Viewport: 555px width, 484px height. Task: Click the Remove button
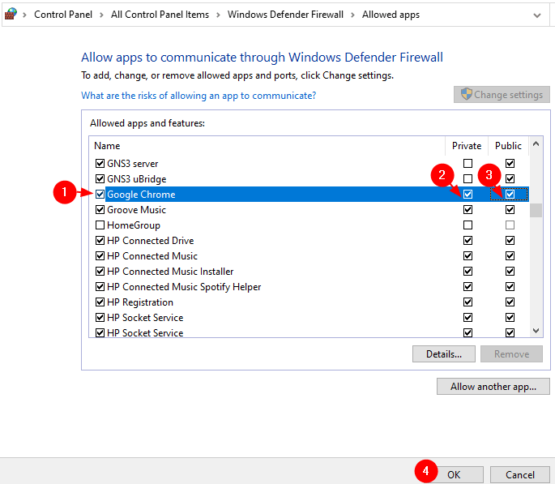[x=511, y=354]
